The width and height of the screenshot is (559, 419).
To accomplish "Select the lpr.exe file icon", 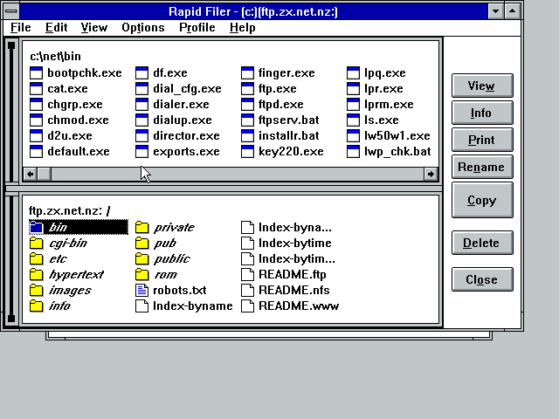I will click(353, 88).
